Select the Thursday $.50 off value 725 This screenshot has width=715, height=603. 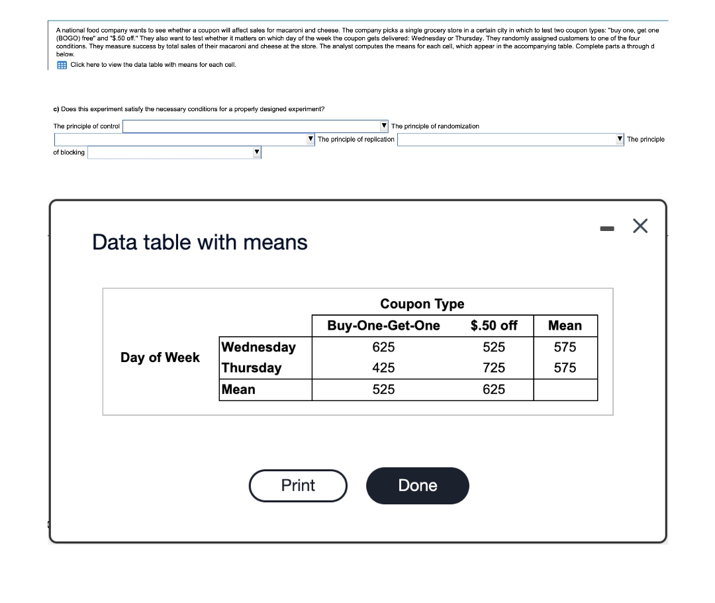(494, 368)
